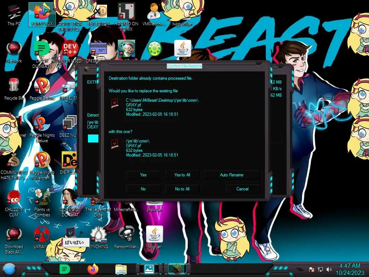Click the volume speaker tray icon
The width and height of the screenshot is (369, 277).
click(329, 269)
